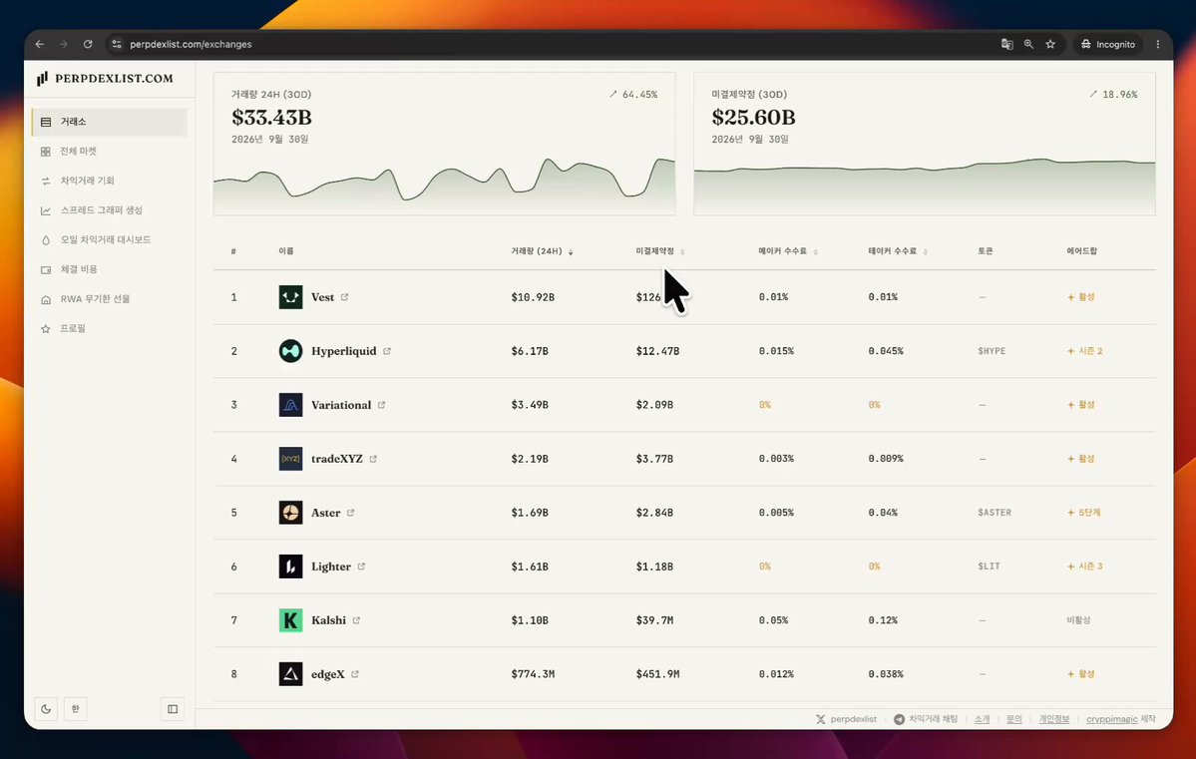Click the browser back arrow
The width and height of the screenshot is (1196, 759).
click(40, 44)
